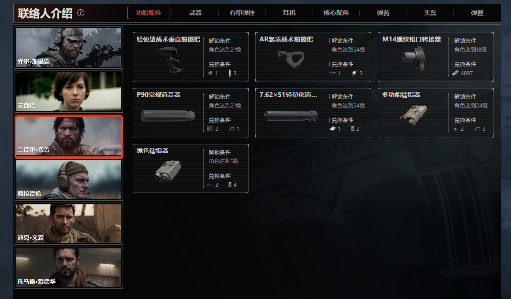Switch to the 耳机 tab

pyautogui.click(x=289, y=13)
